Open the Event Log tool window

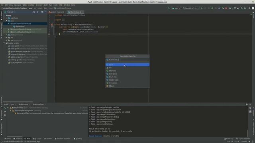pos(229,139)
